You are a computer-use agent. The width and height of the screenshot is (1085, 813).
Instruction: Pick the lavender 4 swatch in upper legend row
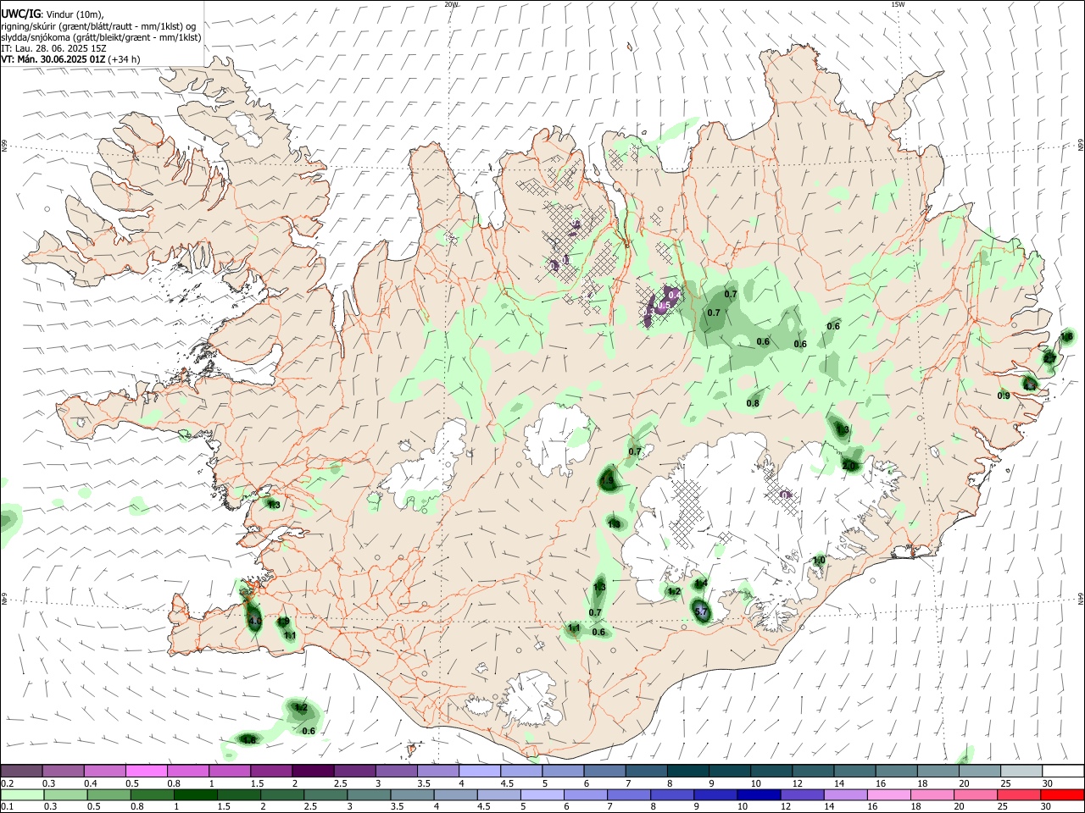point(478,771)
